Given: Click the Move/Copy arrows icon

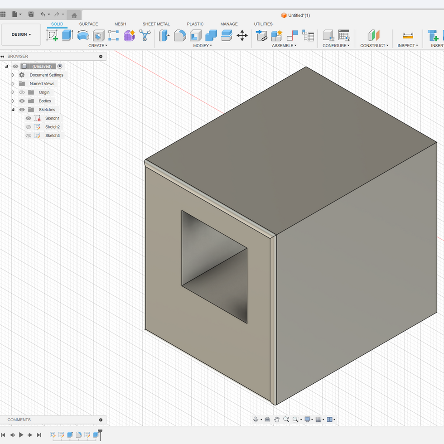Looking at the screenshot, I should click(x=242, y=35).
